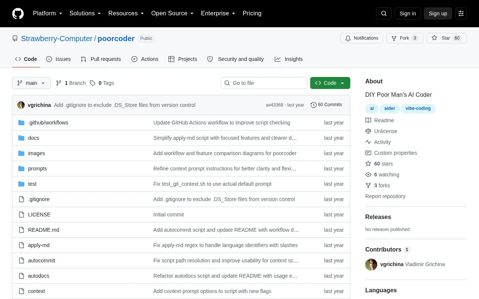Expand the Resources menu
This screenshot has height=299, width=479.
click(x=126, y=13)
